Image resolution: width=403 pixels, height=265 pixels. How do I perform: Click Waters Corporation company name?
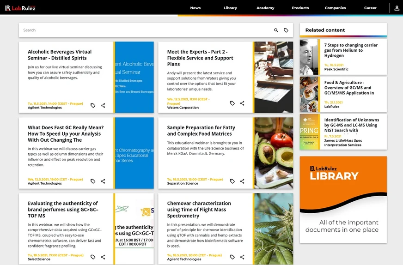tap(183, 108)
